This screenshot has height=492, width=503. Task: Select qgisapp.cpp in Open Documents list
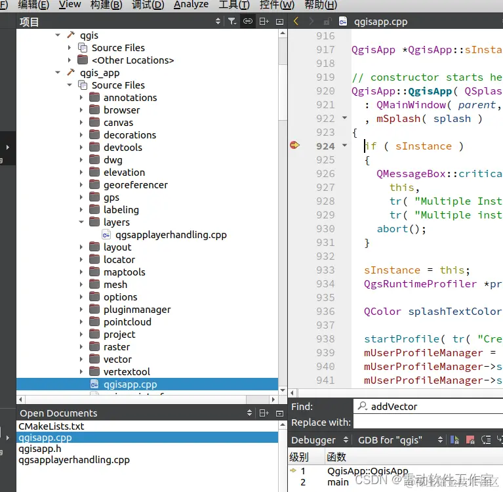[148, 438]
